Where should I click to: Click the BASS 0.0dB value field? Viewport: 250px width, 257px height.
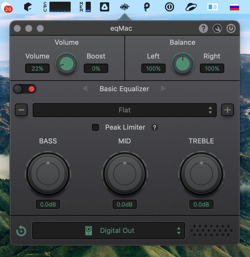point(48,204)
